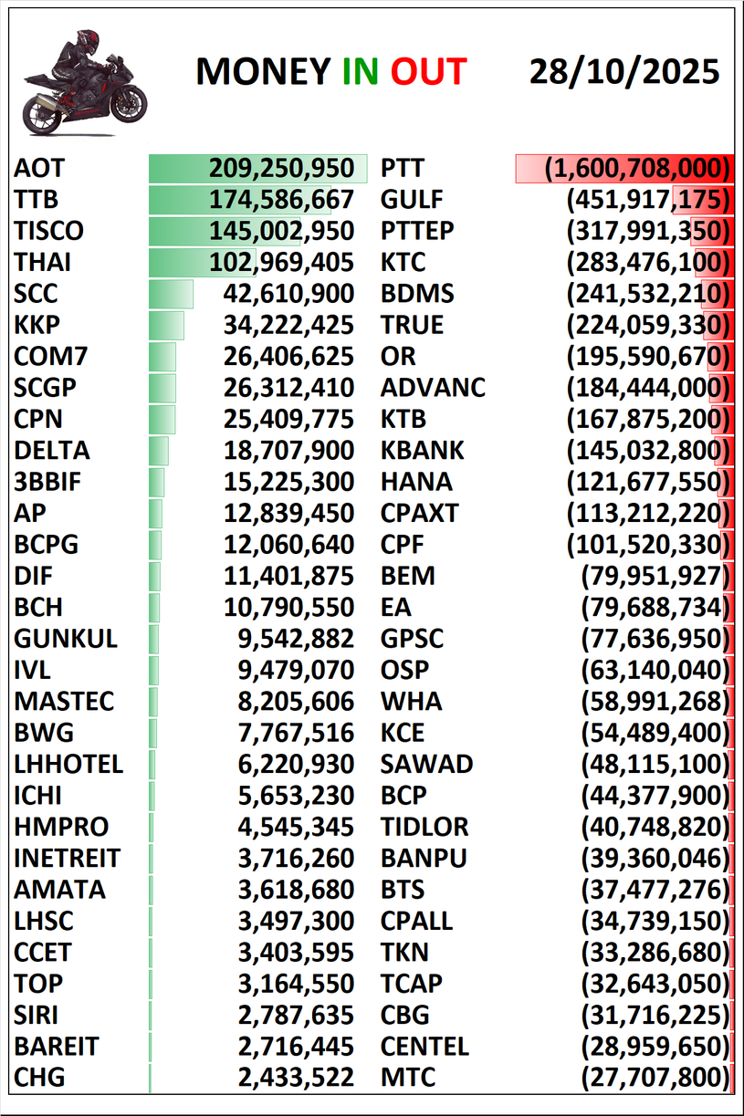This screenshot has width=744, height=1116.
Task: Click the green bar beside KKP
Action: [x=166, y=326]
